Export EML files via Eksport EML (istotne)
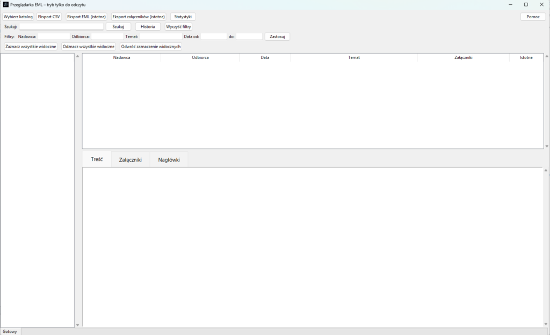The height and width of the screenshot is (335, 550). point(86,17)
